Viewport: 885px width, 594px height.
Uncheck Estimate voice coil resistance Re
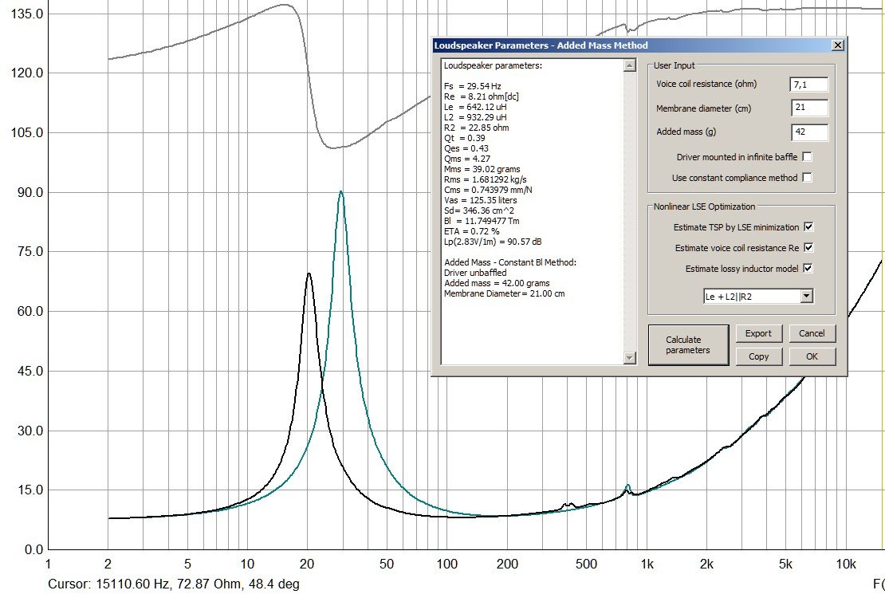tap(808, 247)
